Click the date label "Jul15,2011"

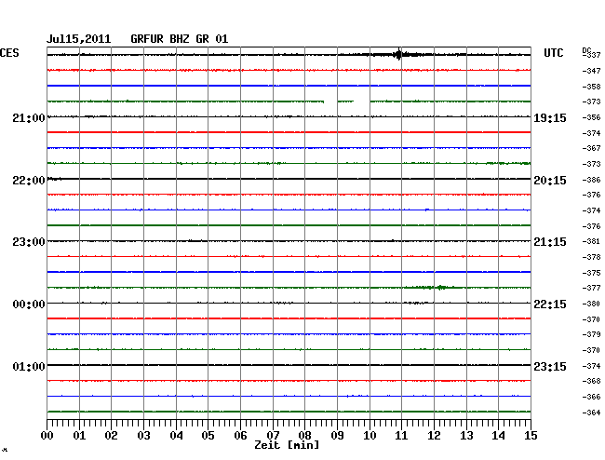pos(78,39)
